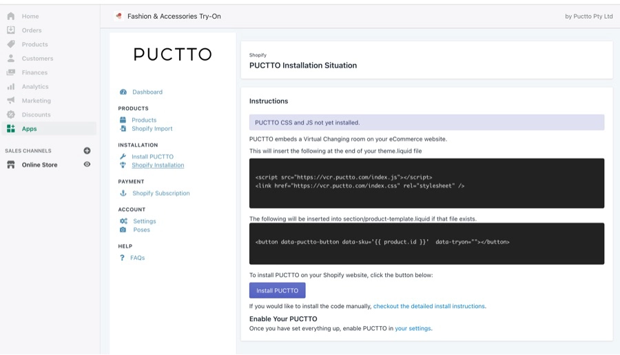Click the PUCTTO logo
620x355 pixels.
pos(173,54)
